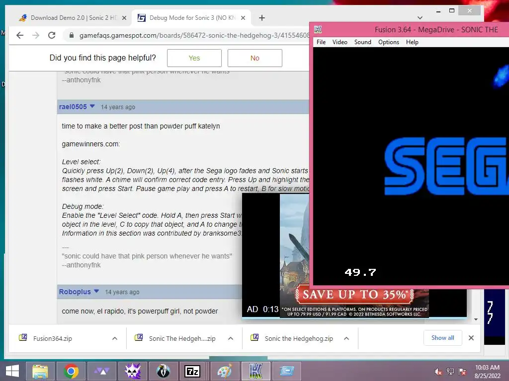Switch to Chrome in taskbar
509x381 pixels.
tap(71, 371)
